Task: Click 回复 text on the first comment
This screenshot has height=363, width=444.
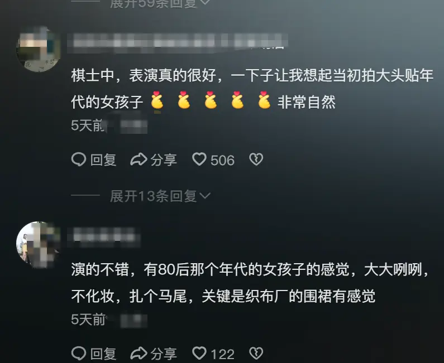Action: point(103,160)
